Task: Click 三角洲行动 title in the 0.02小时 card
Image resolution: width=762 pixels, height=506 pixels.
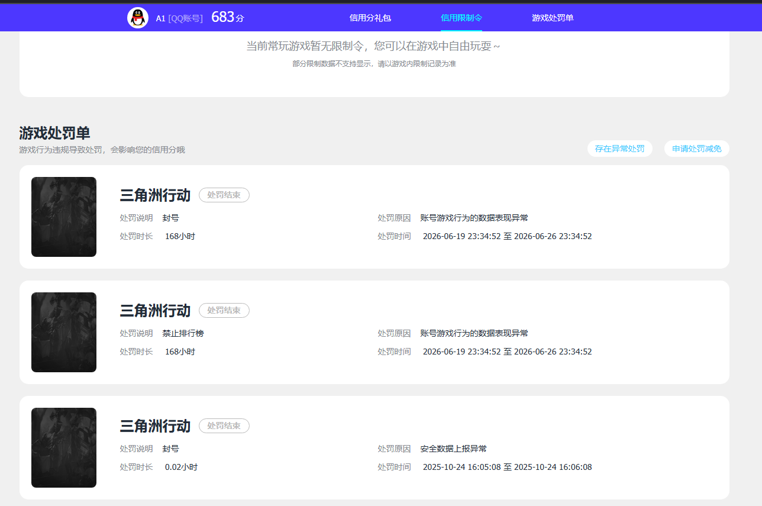Action: [155, 426]
